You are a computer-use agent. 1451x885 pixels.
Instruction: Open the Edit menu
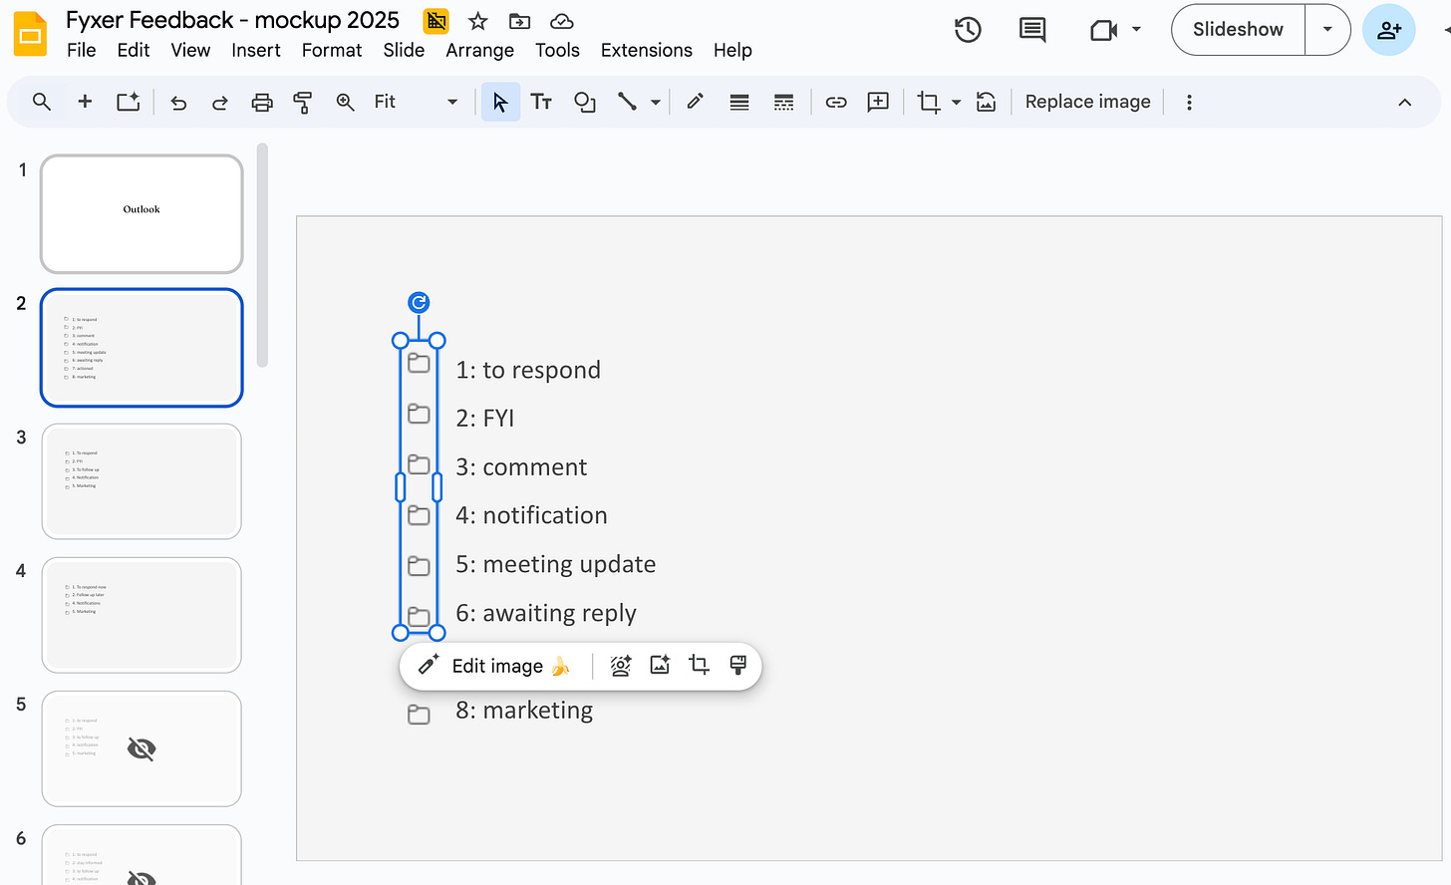click(134, 50)
